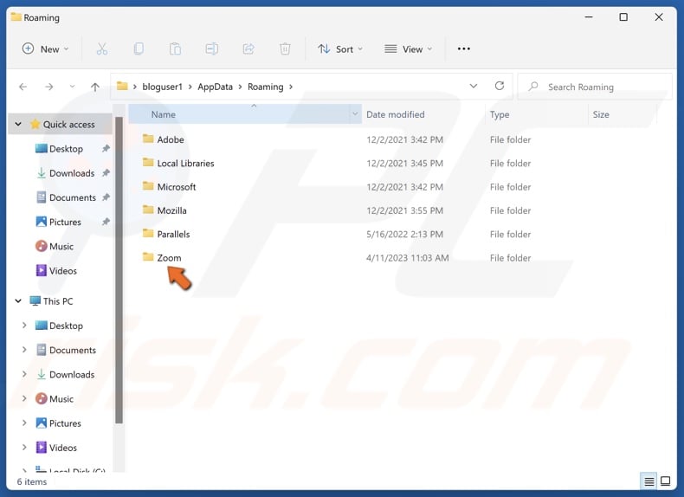The width and height of the screenshot is (684, 497).
Task: Click the search magnifier icon
Action: click(x=533, y=87)
